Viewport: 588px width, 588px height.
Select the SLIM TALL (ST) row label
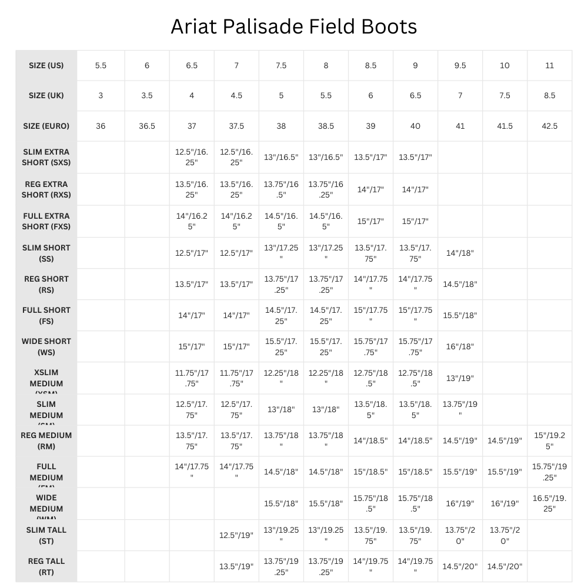(46, 535)
